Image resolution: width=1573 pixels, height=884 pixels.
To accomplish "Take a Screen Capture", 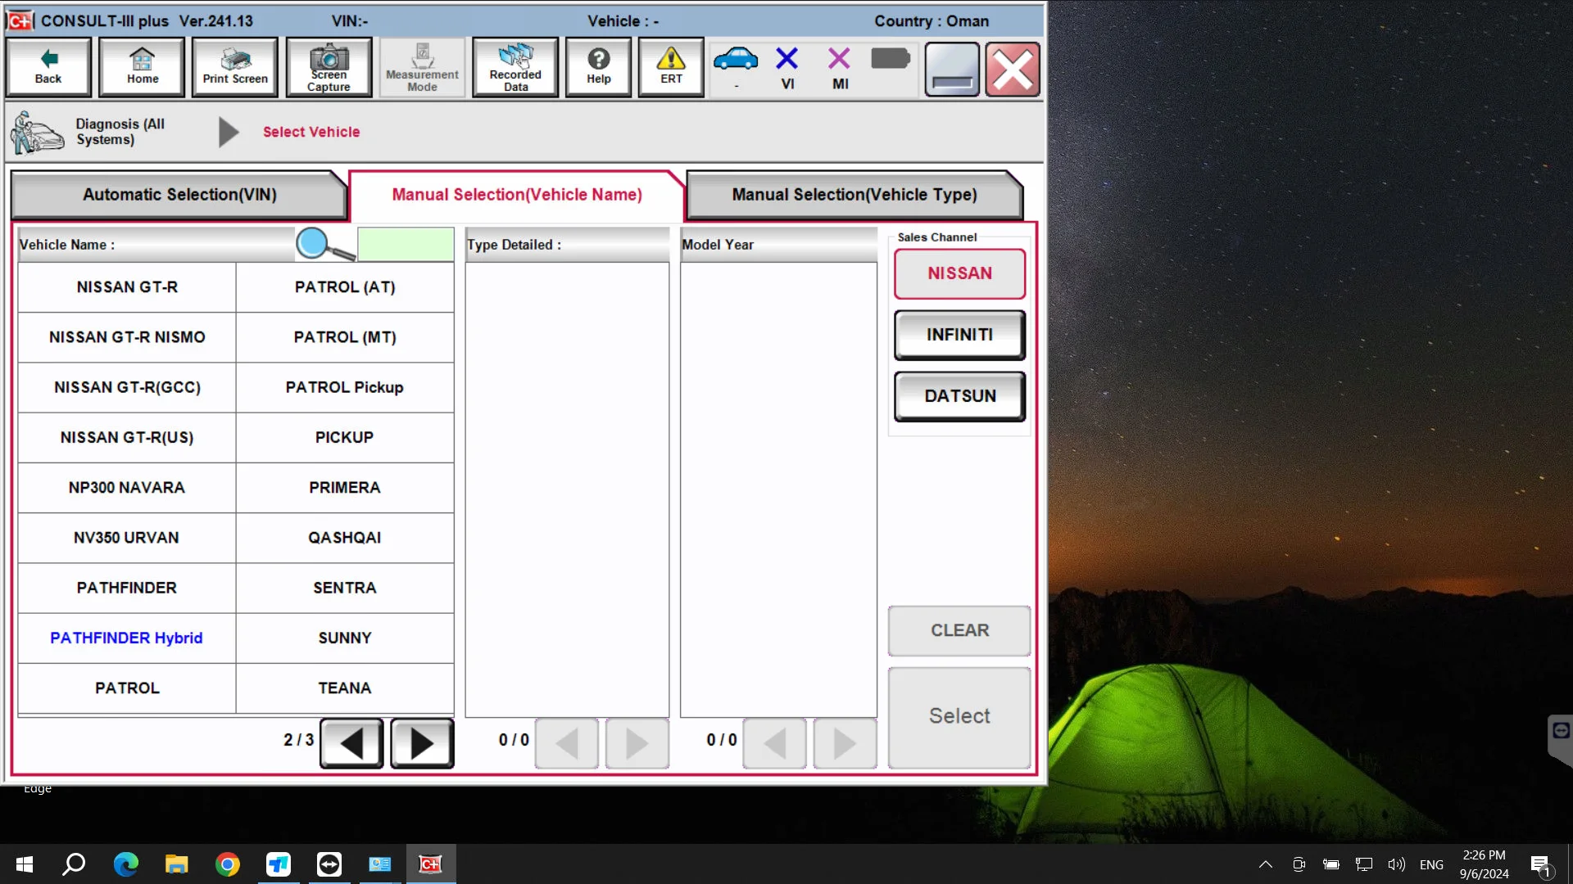I will (329, 68).
